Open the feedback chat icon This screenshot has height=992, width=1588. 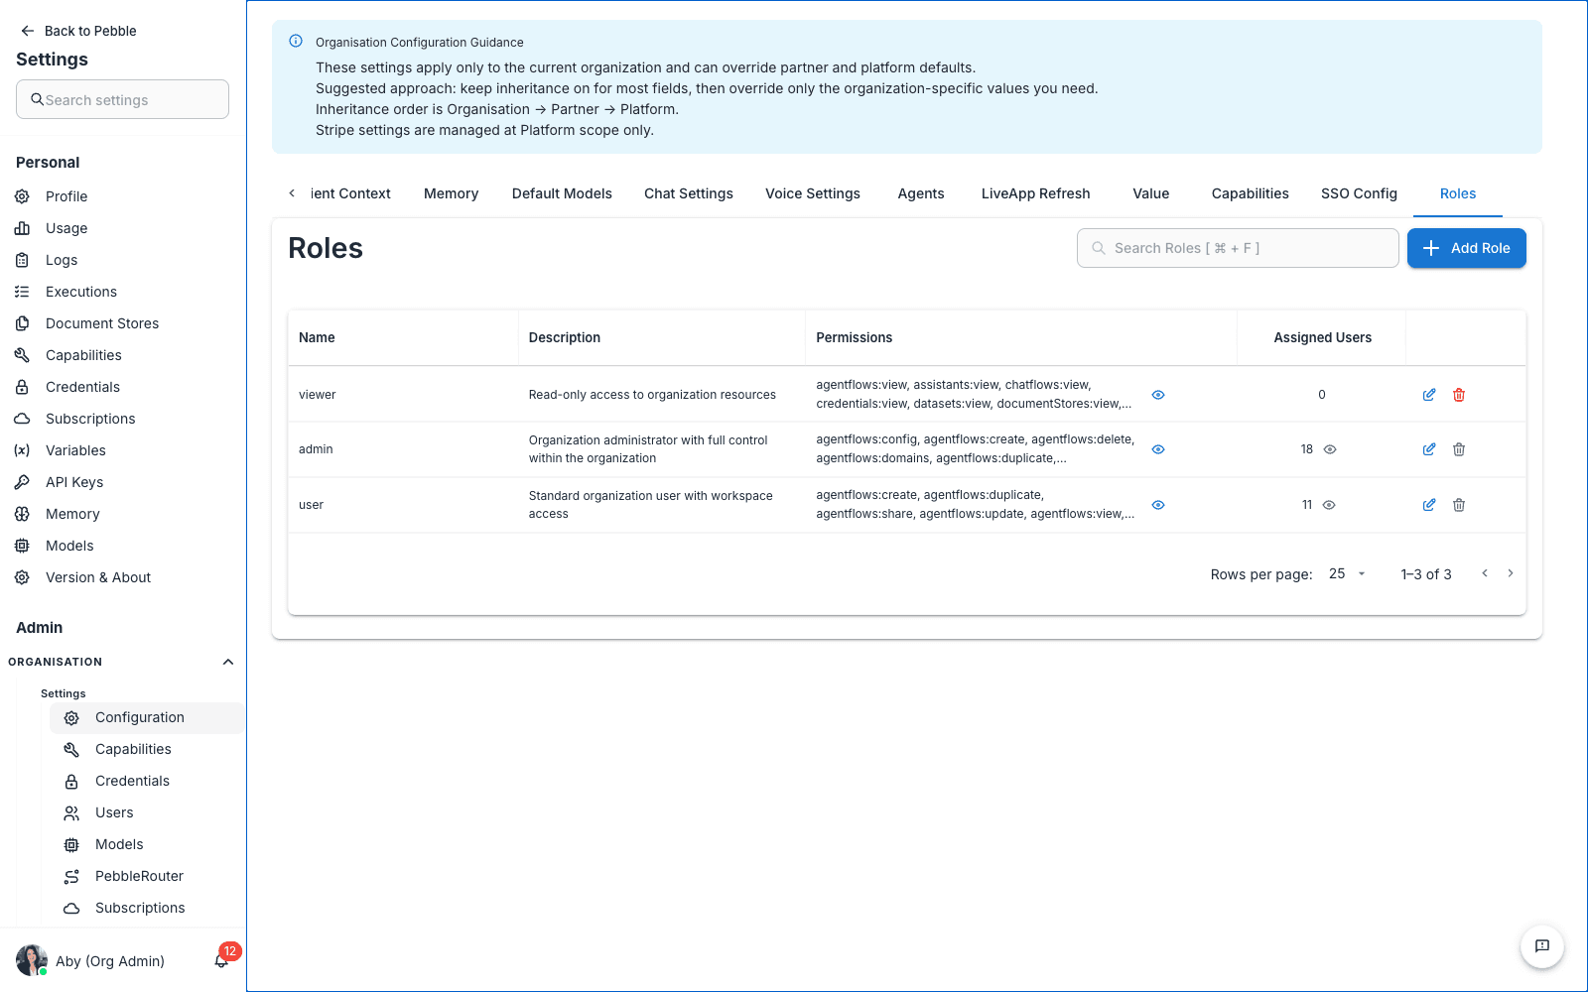pos(1542,946)
